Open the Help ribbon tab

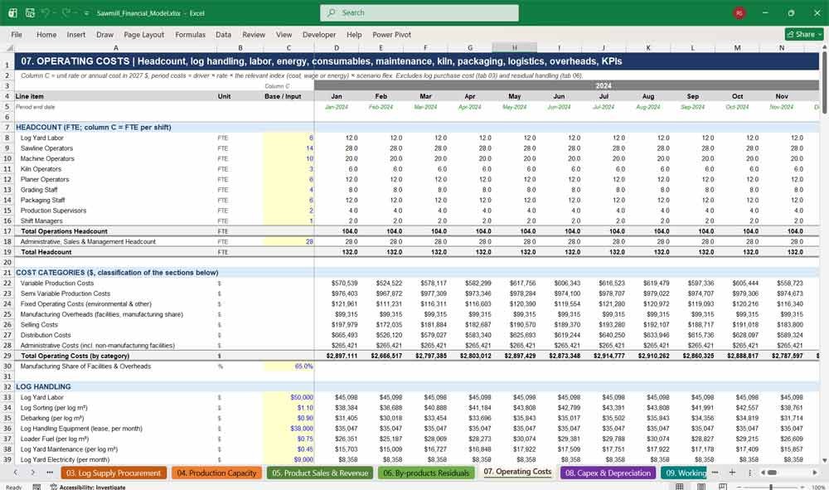pyautogui.click(x=354, y=34)
